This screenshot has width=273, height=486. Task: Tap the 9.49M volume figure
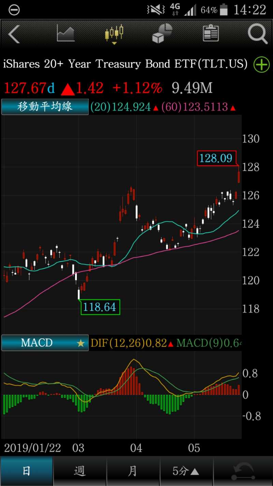point(192,89)
